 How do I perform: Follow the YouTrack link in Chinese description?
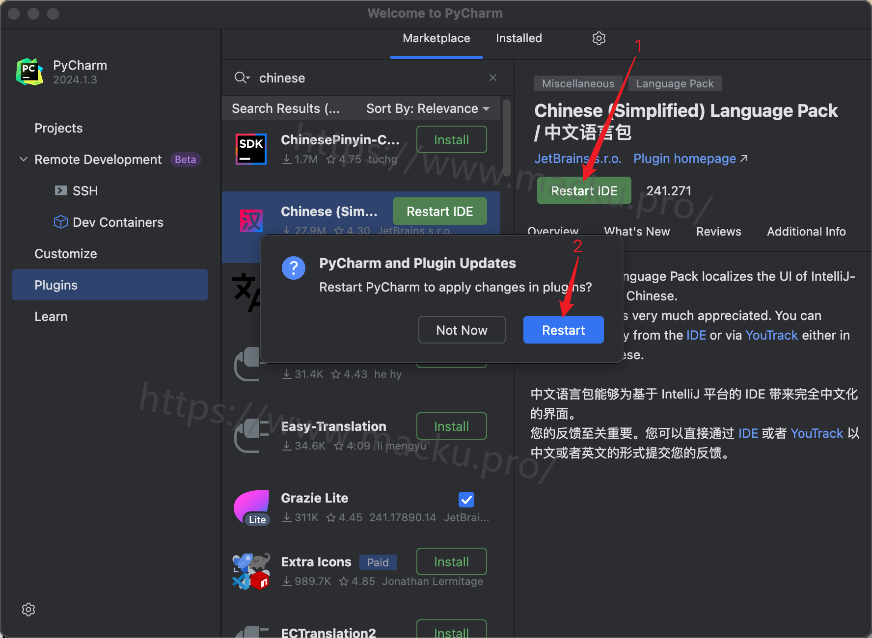817,433
